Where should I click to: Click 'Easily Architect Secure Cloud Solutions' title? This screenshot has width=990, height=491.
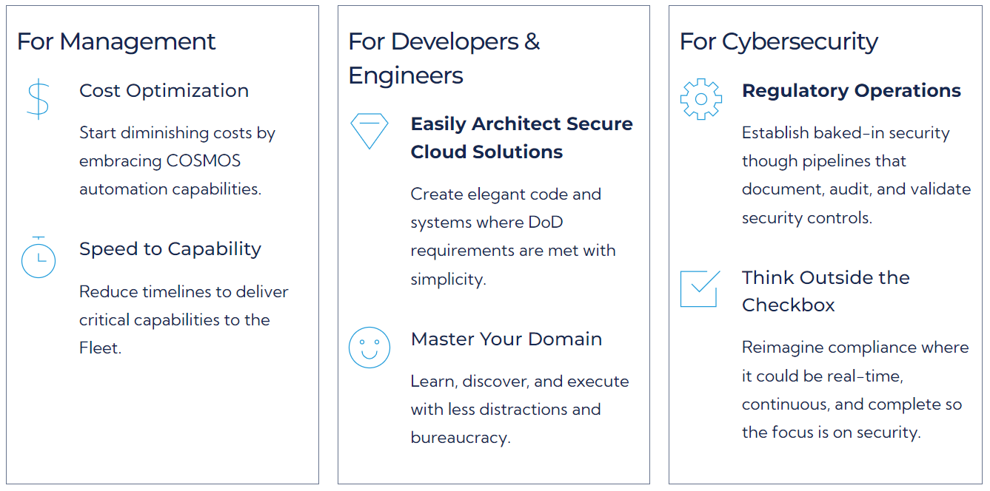(522, 138)
